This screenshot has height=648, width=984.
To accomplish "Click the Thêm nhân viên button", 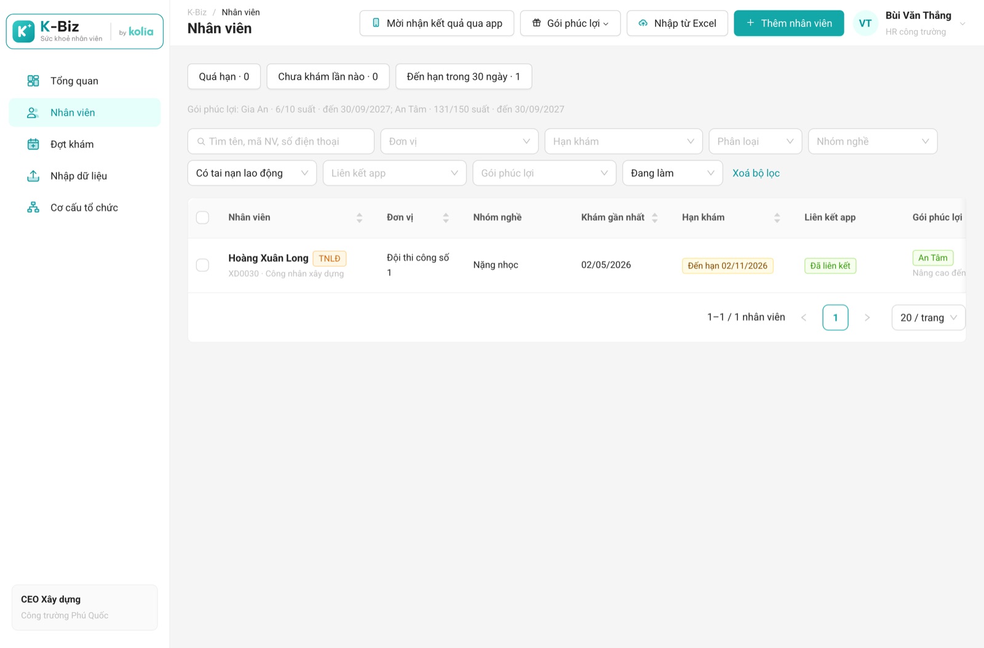I will click(789, 23).
